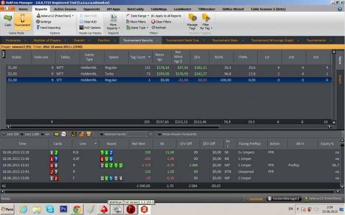The image size is (345, 215).
Task: Open Skype from the Windows taskbar
Action: pyautogui.click(x=50, y=209)
